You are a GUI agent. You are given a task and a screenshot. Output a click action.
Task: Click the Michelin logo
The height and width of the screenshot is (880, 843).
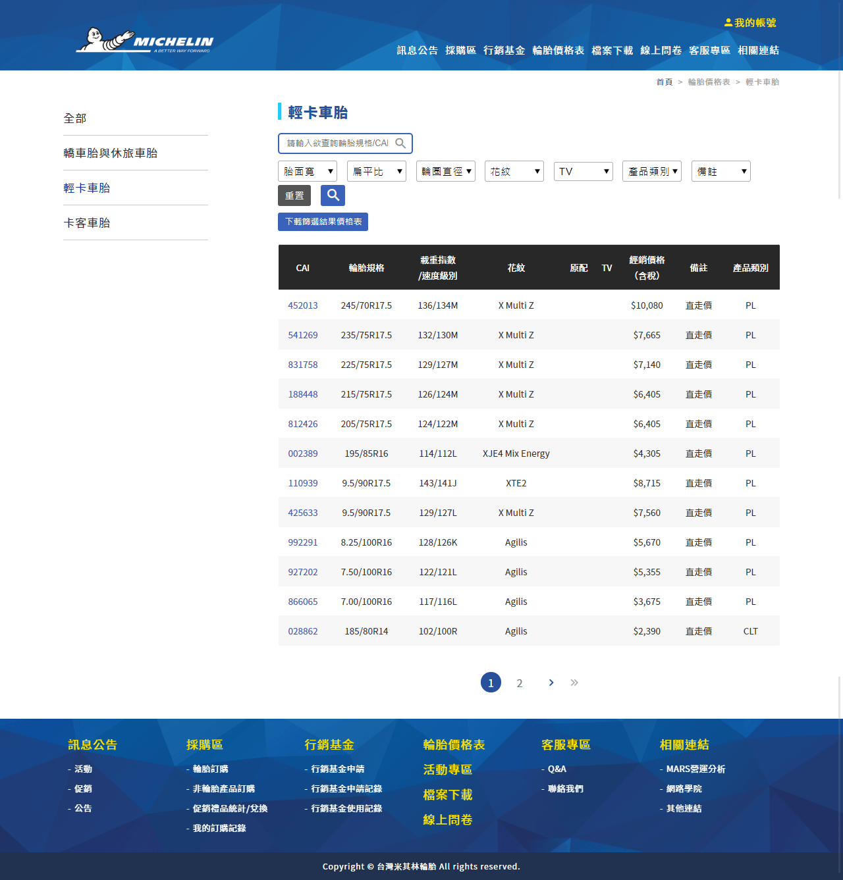point(145,40)
